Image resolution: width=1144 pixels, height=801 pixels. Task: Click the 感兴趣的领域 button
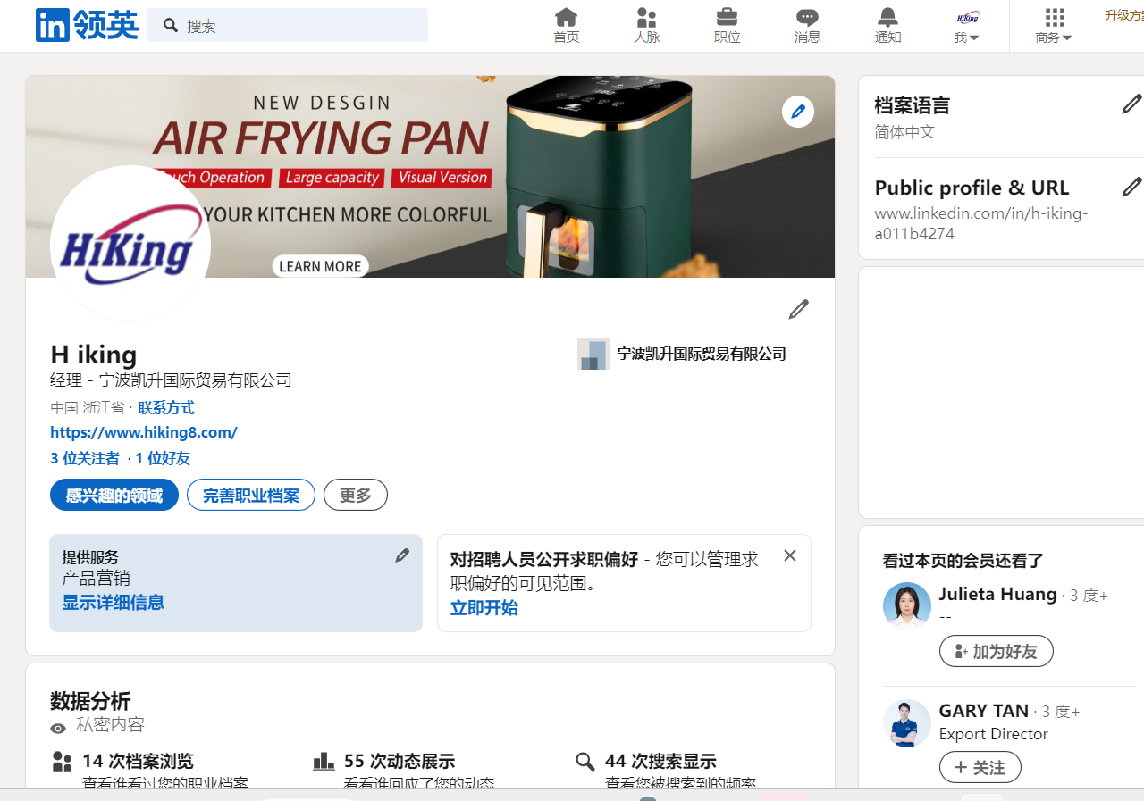(x=114, y=495)
